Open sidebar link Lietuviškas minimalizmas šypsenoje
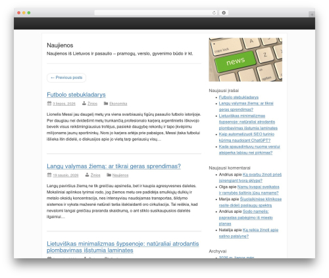This screenshot has height=278, width=329. pos(248,122)
